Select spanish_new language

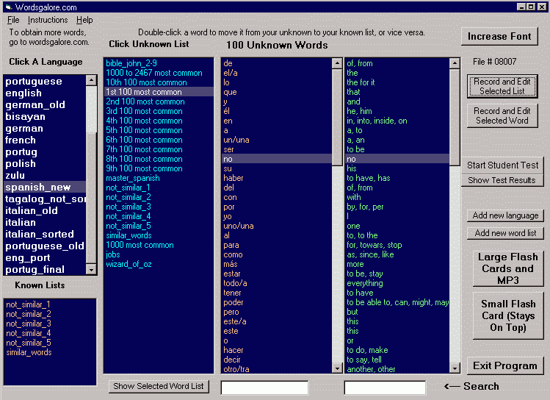(45, 187)
